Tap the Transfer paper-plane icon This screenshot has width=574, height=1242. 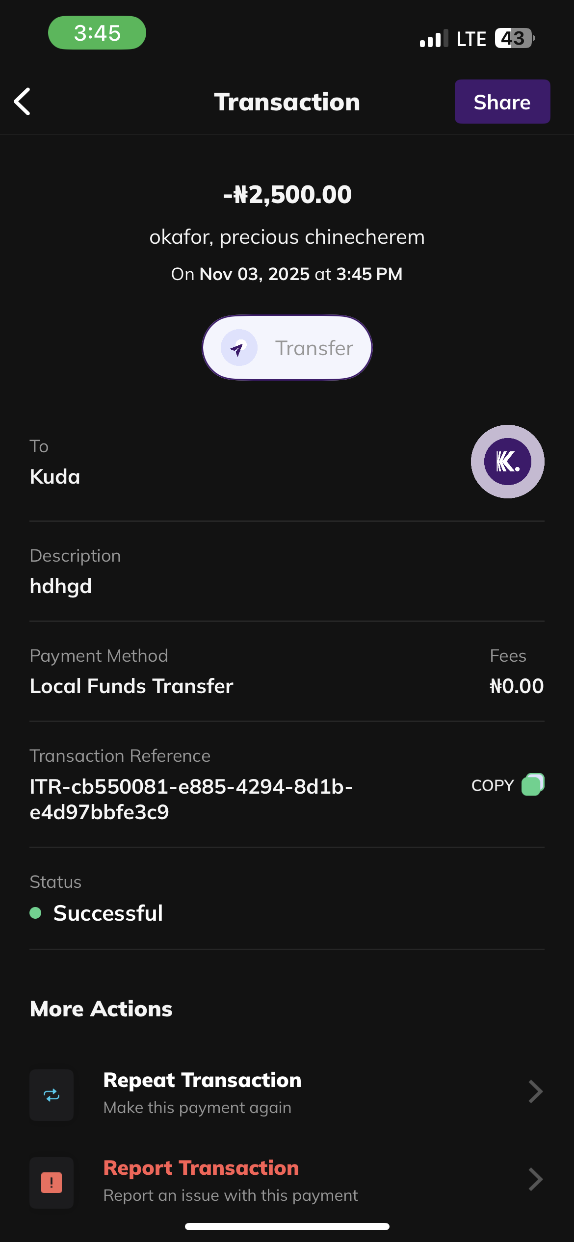tap(239, 348)
